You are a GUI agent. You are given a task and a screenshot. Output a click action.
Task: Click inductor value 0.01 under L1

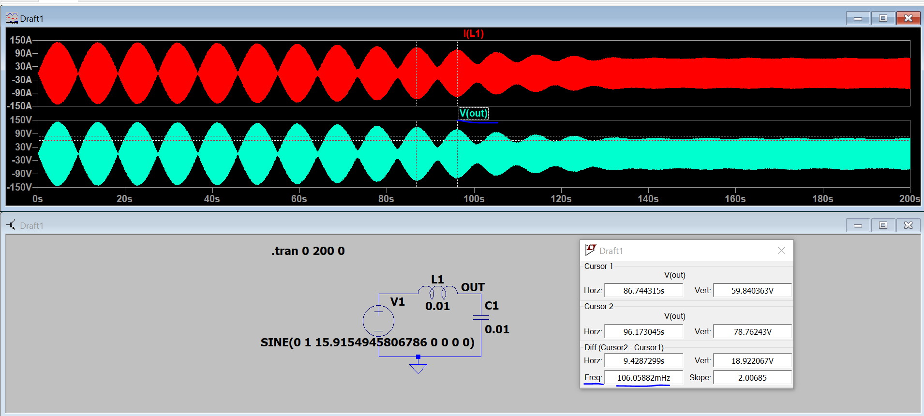[437, 306]
